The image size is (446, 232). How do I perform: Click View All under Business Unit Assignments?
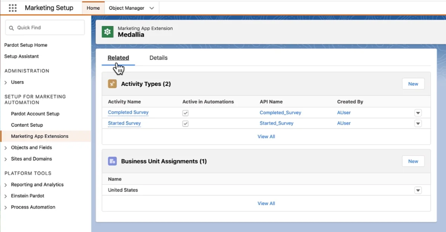pyautogui.click(x=266, y=203)
